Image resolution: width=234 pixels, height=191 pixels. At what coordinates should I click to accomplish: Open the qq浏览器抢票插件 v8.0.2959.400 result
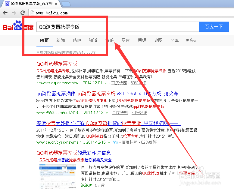coord(109,94)
